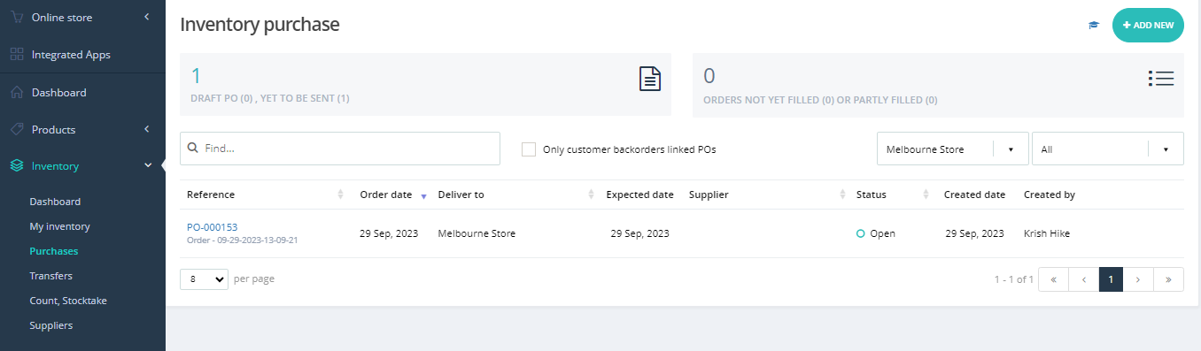Click the unfilled orders list icon
Image resolution: width=1201 pixels, height=351 pixels.
1161,79
